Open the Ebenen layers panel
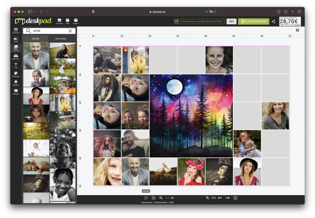Screen dimensions: 315x218 point(16,83)
